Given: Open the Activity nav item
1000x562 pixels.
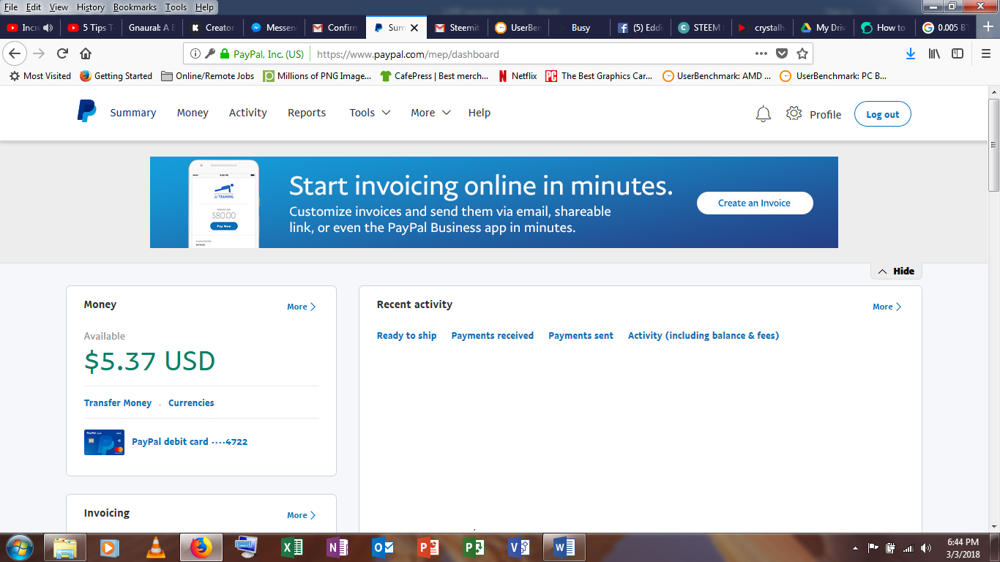Looking at the screenshot, I should [x=247, y=113].
